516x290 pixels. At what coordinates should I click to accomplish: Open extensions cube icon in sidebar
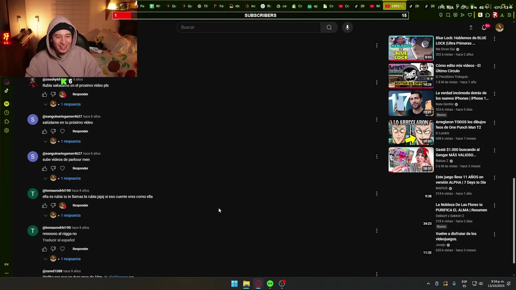click(x=6, y=122)
